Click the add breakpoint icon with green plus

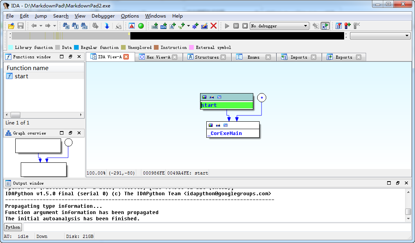tap(347, 26)
